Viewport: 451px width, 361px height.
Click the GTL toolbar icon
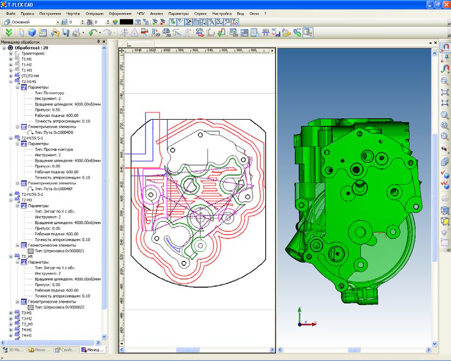pyautogui.click(x=199, y=33)
